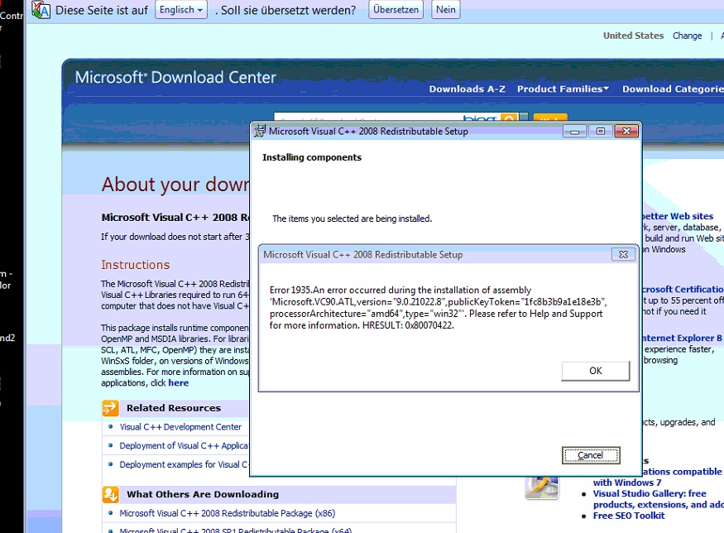Image resolution: width=724 pixels, height=533 pixels.
Task: Open the Free SEO Toolkit link
Action: (629, 516)
